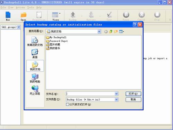
Task: Select the My Backup4all folder
Action: click(56, 37)
